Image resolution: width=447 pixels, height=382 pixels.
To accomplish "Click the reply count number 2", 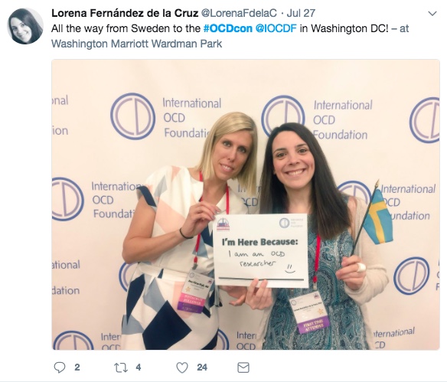I will point(77,367).
